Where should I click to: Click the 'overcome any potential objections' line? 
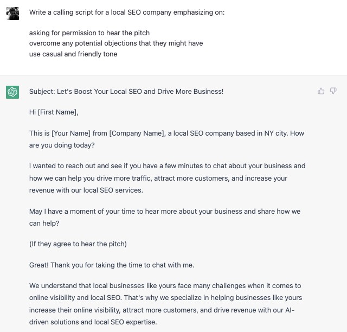point(116,43)
